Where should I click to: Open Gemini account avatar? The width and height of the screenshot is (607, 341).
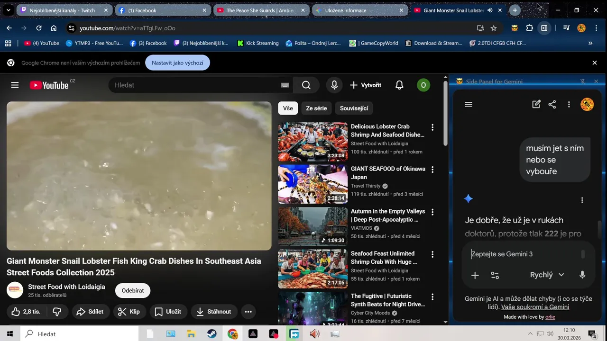click(x=587, y=105)
